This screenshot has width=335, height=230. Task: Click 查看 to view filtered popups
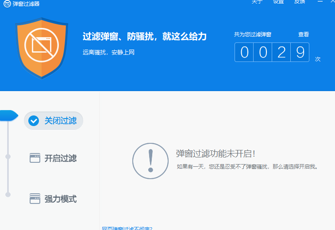point(304,34)
